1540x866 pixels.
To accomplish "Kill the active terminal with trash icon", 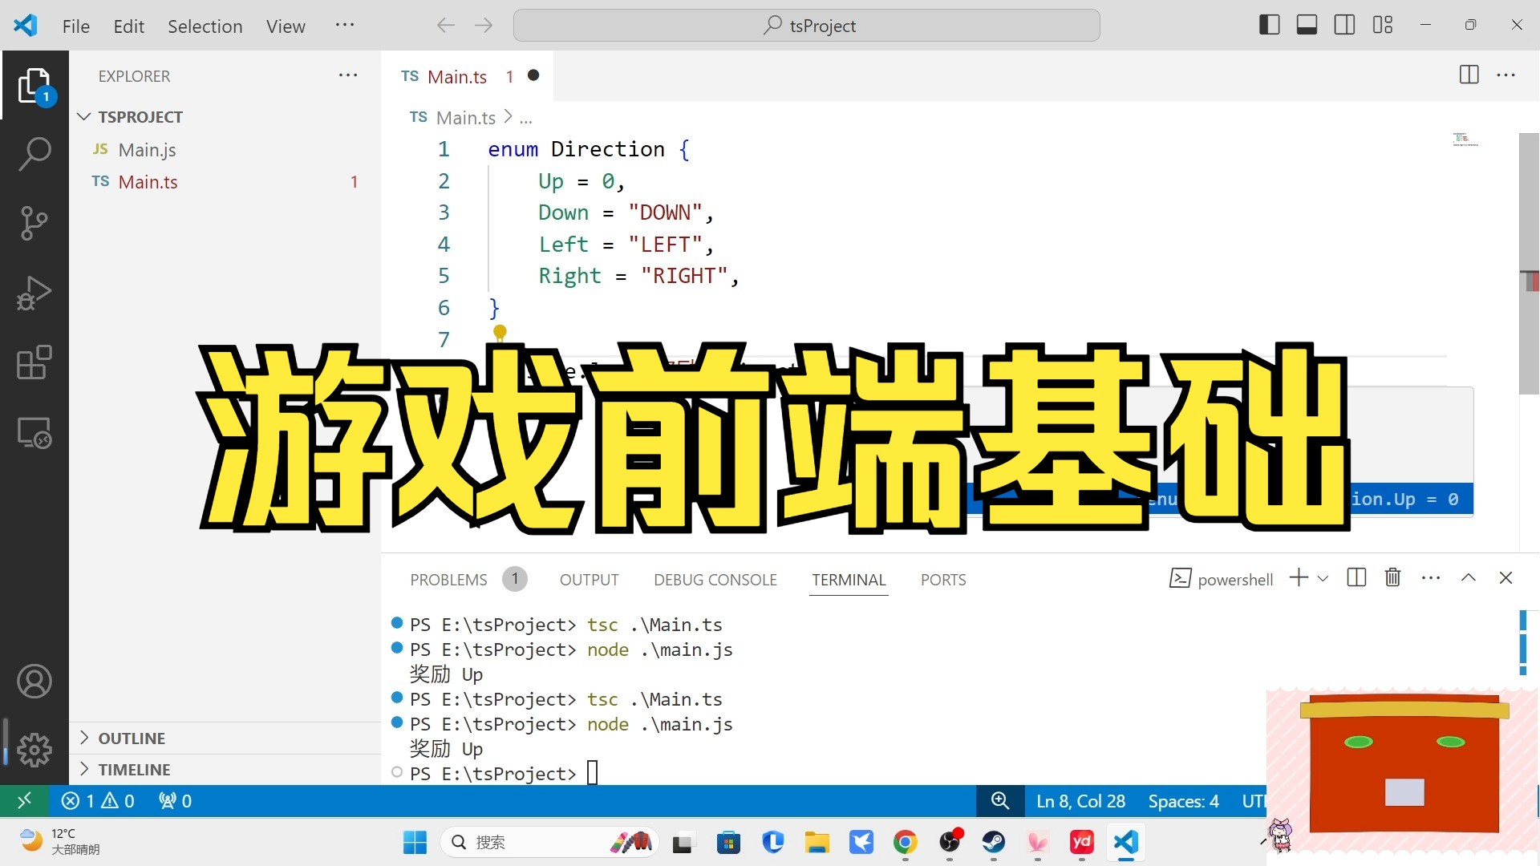I will (x=1392, y=577).
